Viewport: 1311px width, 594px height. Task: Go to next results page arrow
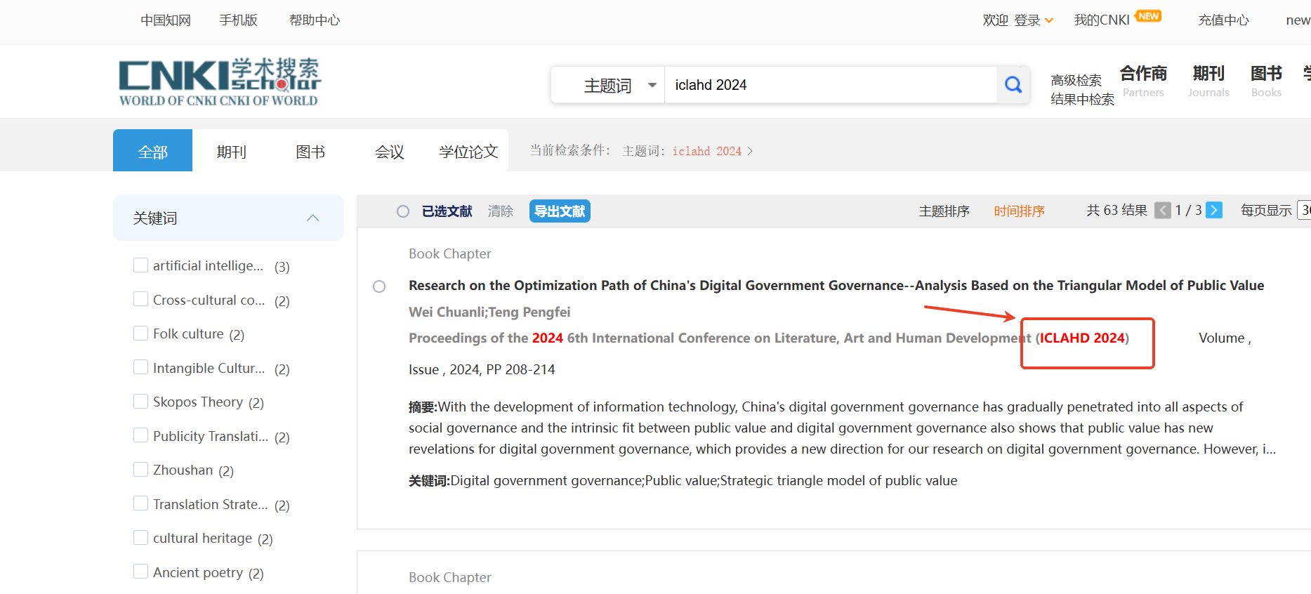tap(1214, 210)
